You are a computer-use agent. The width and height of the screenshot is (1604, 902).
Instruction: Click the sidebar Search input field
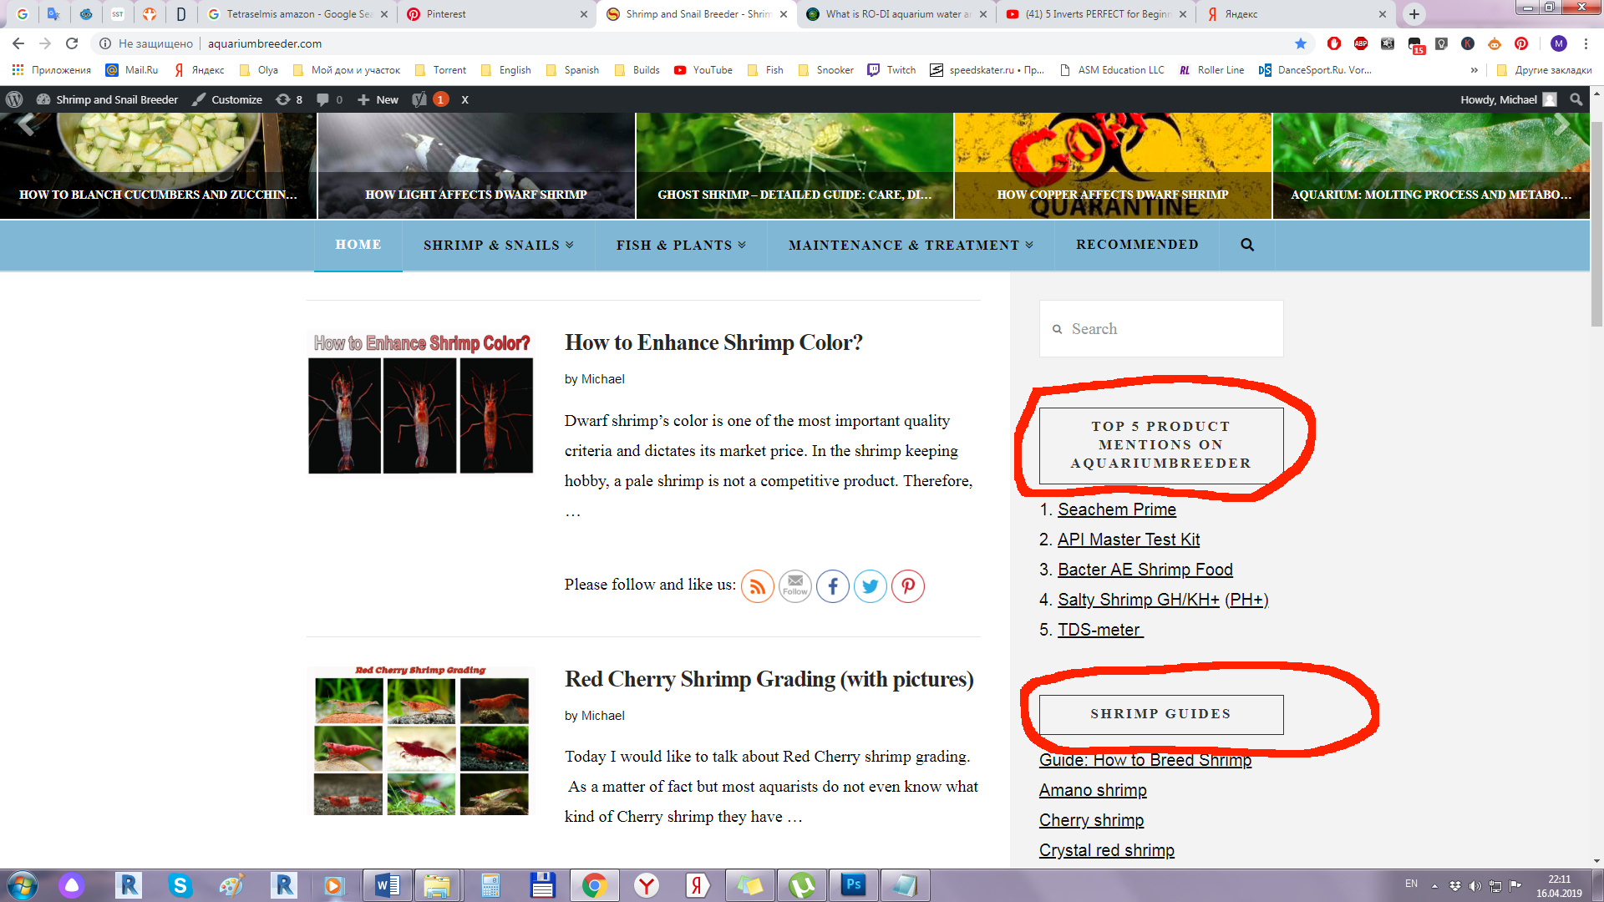tap(1161, 329)
